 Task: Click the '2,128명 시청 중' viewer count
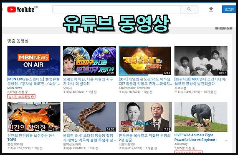pos(18,92)
